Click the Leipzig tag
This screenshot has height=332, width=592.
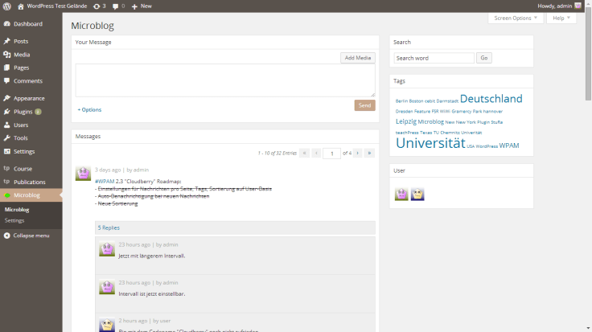pos(406,121)
